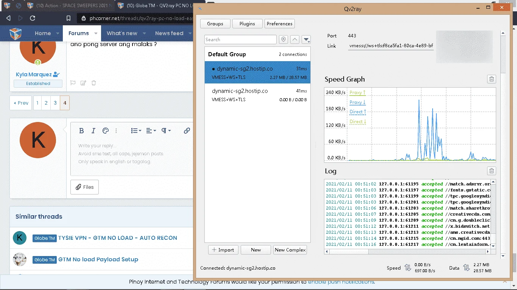This screenshot has height=290, width=517.
Task: Reload the phcorner page
Action: point(33,18)
